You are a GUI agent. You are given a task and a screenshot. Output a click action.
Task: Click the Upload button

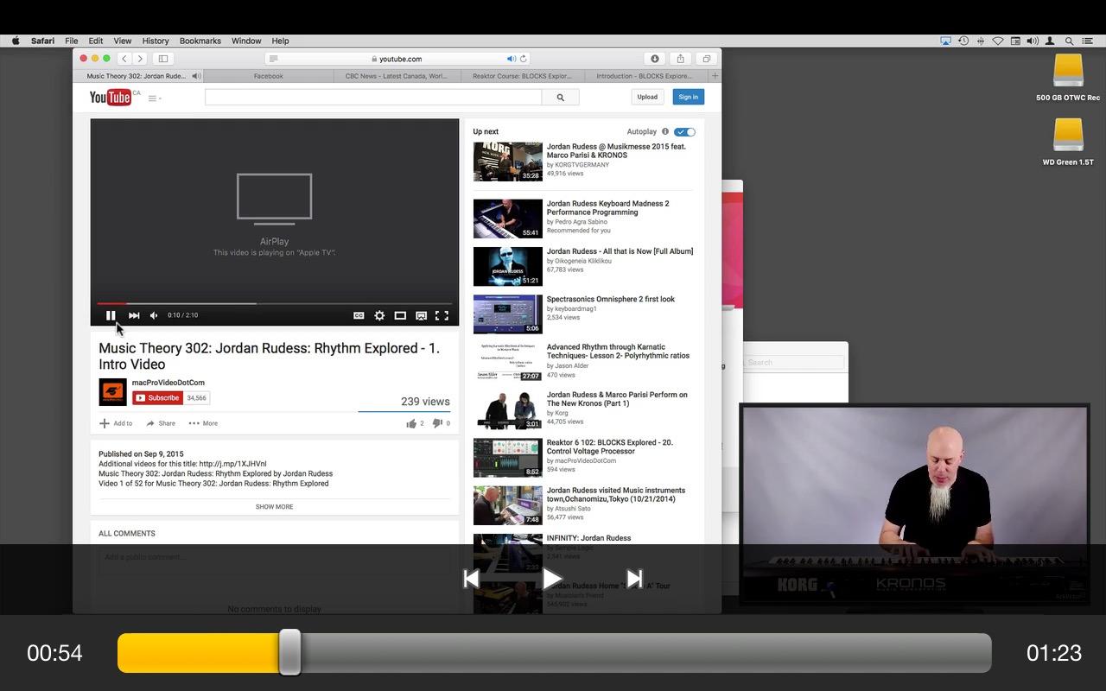click(x=647, y=97)
